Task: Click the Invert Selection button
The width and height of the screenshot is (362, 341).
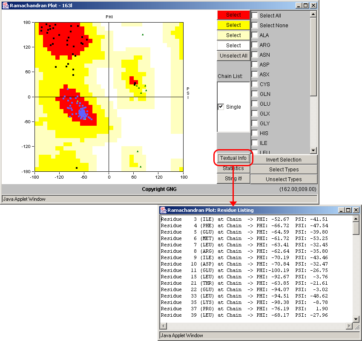Action: (x=284, y=160)
